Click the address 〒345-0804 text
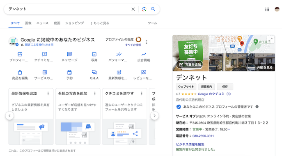The width and height of the screenshot is (282, 156). coord(229,123)
